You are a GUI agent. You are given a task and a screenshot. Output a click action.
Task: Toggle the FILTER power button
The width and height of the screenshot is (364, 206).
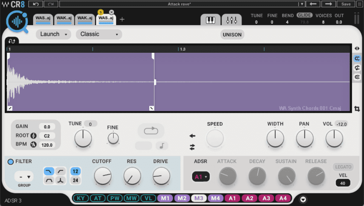[x=11, y=162]
